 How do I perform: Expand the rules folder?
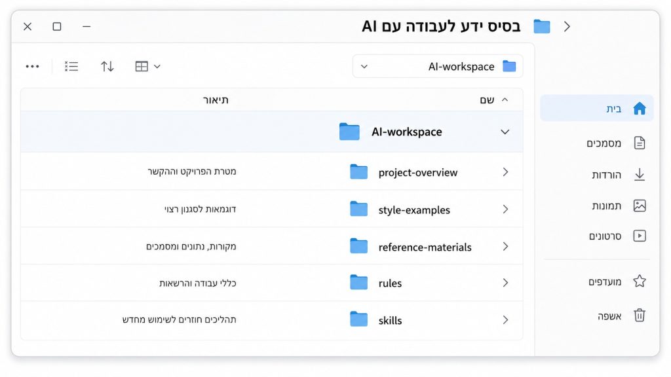(x=505, y=283)
